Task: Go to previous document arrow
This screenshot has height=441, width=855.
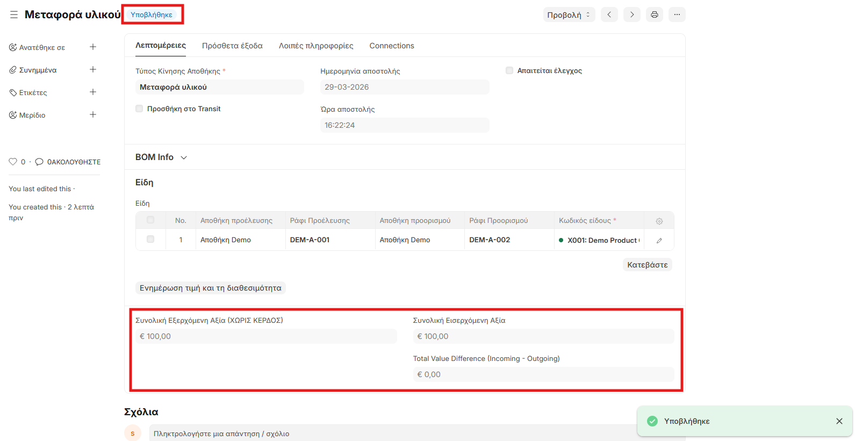Action: pos(609,15)
